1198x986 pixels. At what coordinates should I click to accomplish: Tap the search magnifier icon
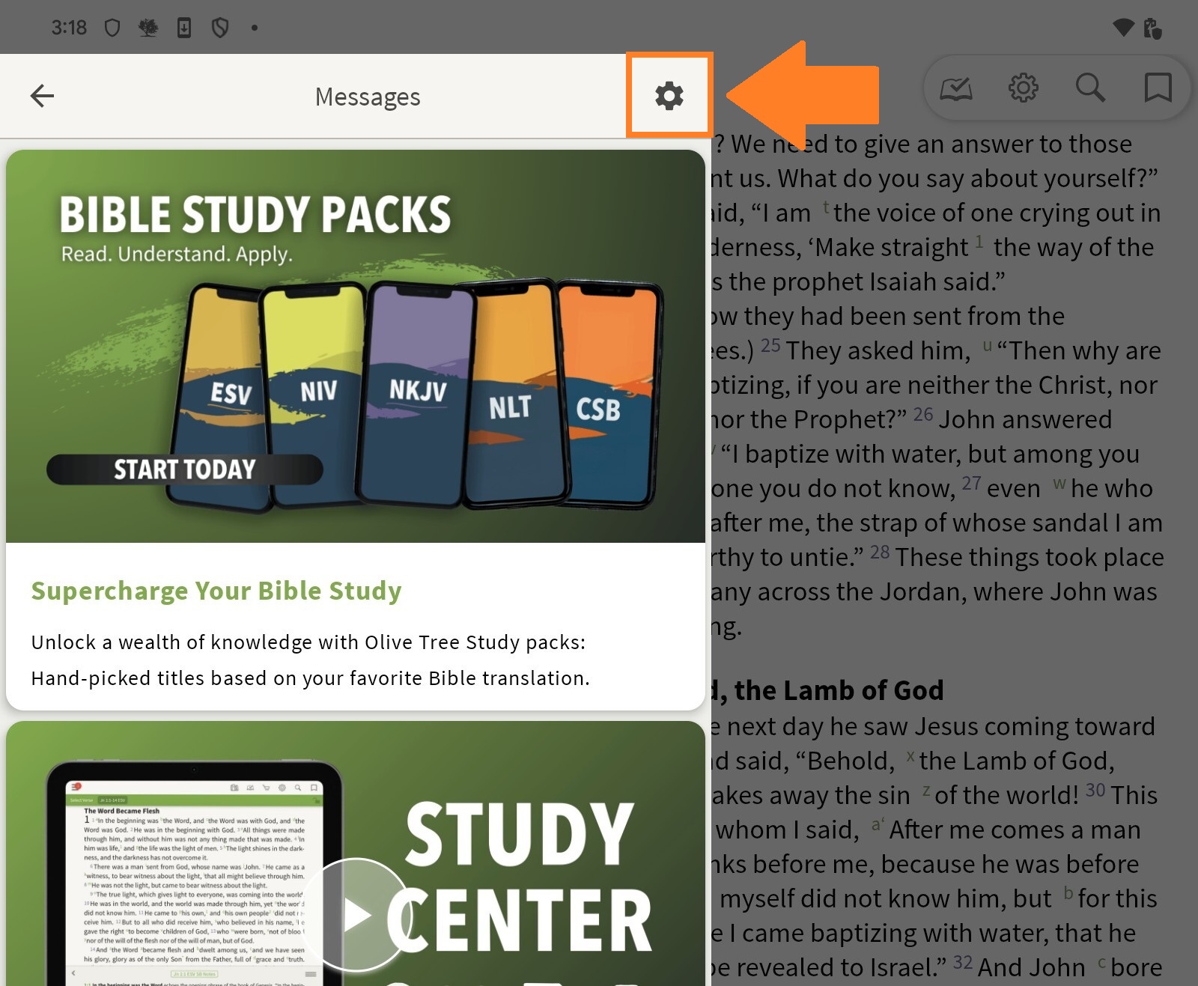click(x=1090, y=88)
